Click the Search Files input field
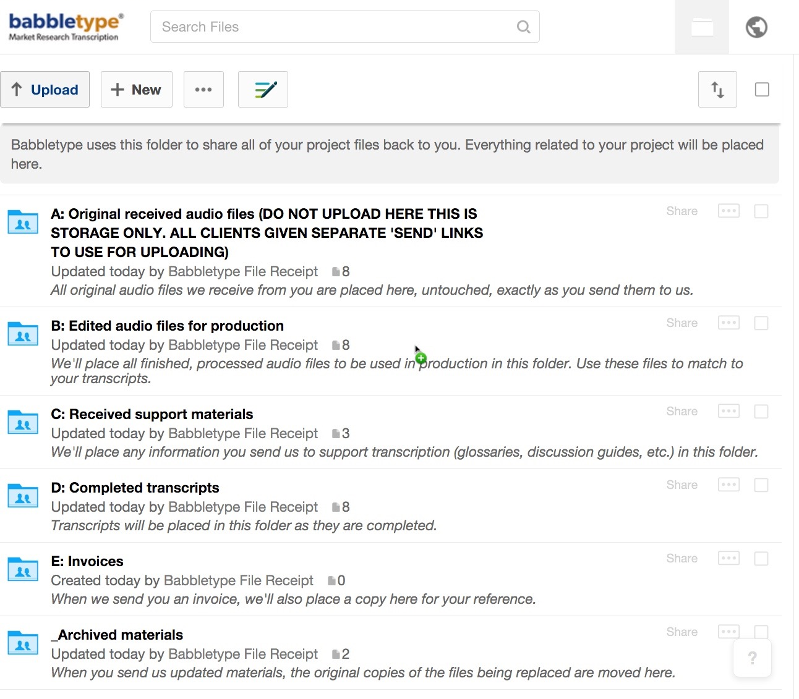This screenshot has height=699, width=799. tap(345, 27)
